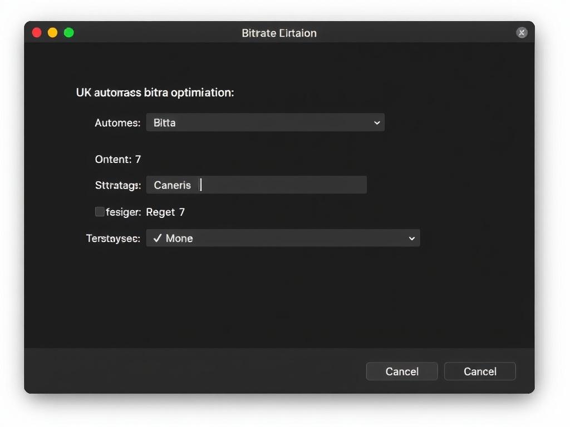Screen dimensions: 570x427
Task: Click the rightmost Cancel button
Action: [480, 371]
